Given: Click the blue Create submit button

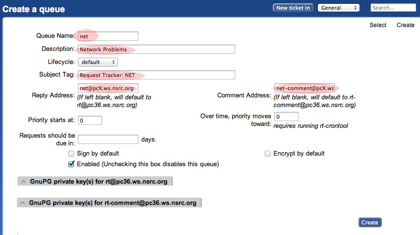Looking at the screenshot, I should click(x=370, y=222).
